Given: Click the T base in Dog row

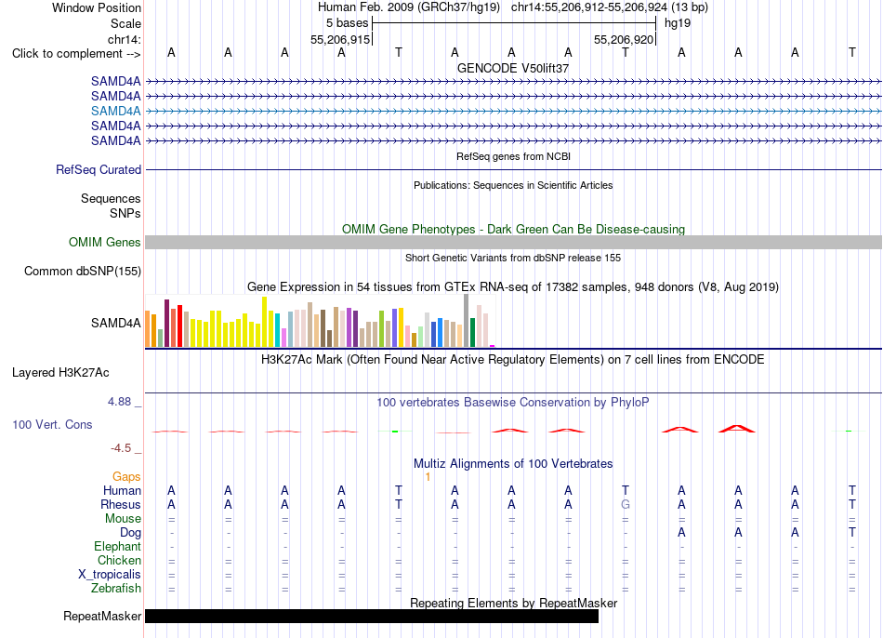Looking at the screenshot, I should coord(852,532).
